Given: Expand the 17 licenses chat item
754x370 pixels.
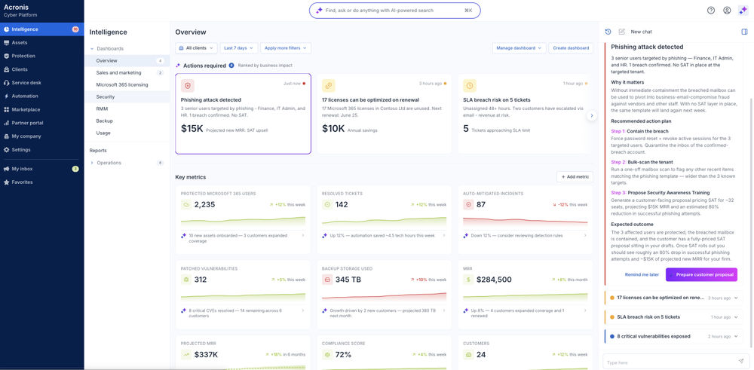Looking at the screenshot, I should pos(736,298).
